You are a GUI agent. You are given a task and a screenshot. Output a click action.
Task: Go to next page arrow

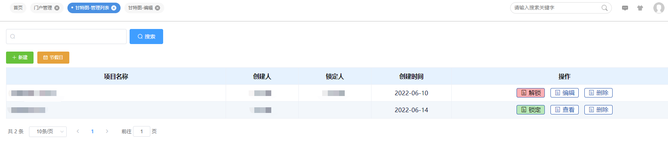107,131
